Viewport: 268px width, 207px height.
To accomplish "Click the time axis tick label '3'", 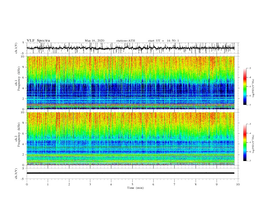I will [x=90, y=184].
